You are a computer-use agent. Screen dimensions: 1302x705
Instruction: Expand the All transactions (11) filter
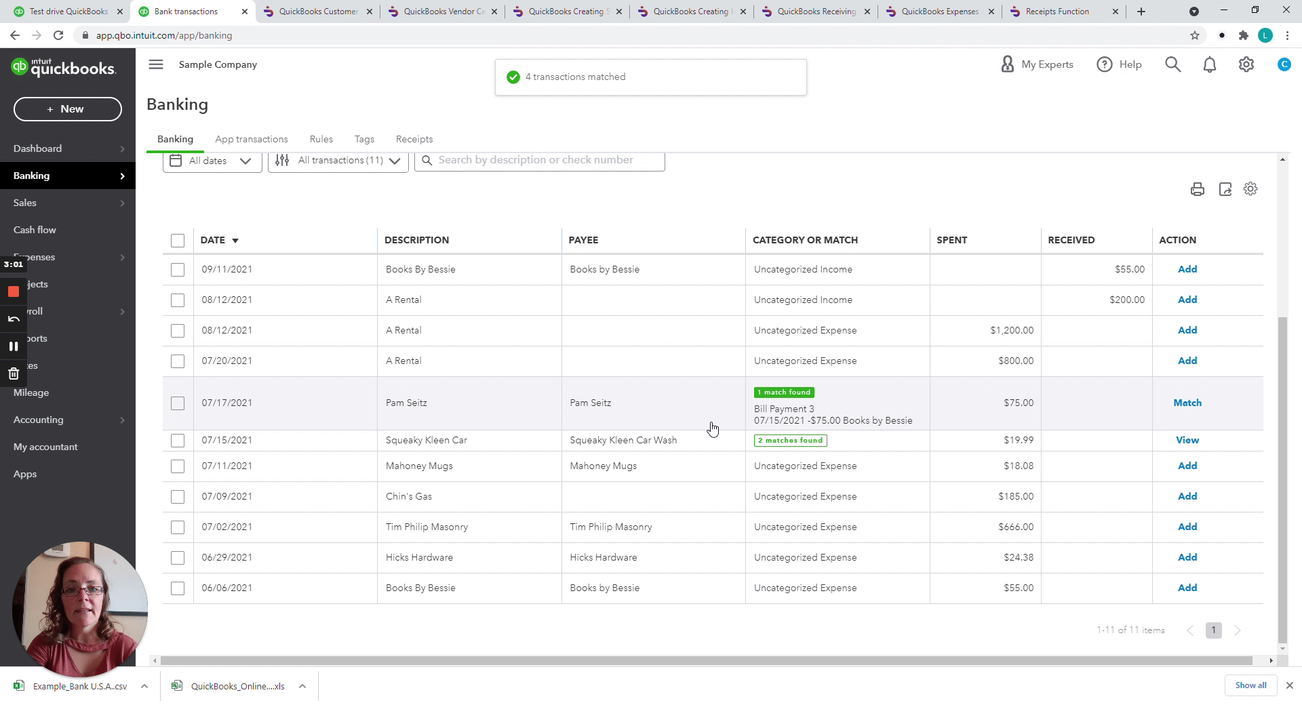click(338, 161)
